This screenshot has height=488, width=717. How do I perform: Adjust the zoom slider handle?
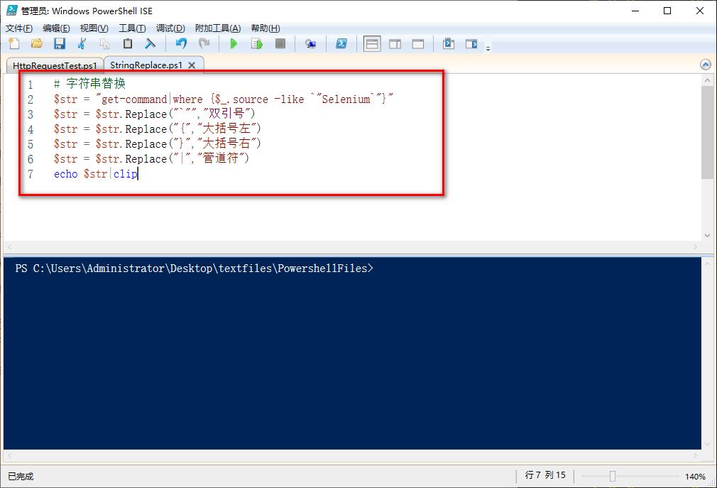(x=612, y=476)
